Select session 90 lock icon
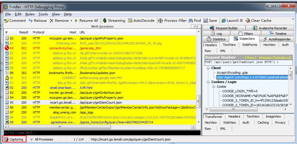 pos(7,78)
